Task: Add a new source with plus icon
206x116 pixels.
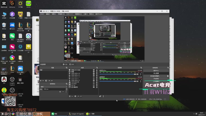Action: coord(70,96)
